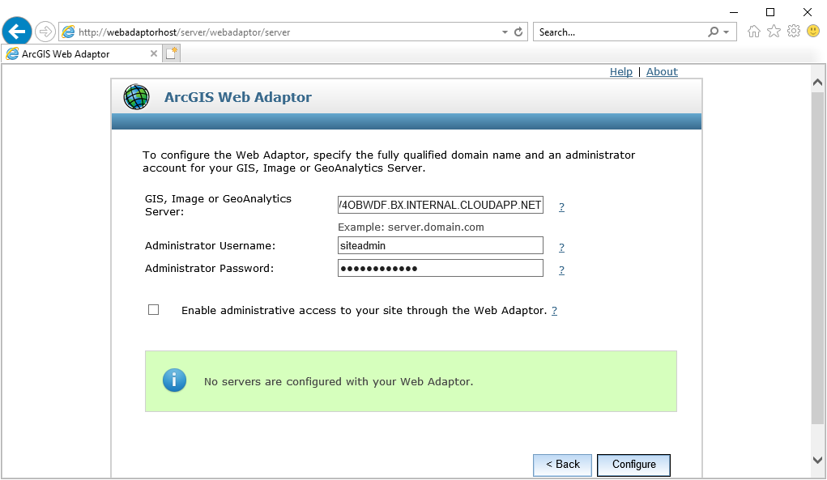Minimize the browser window

click(734, 12)
